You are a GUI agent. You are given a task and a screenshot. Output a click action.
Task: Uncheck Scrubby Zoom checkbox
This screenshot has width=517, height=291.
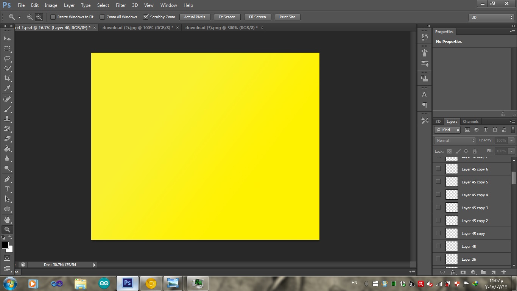click(x=146, y=17)
